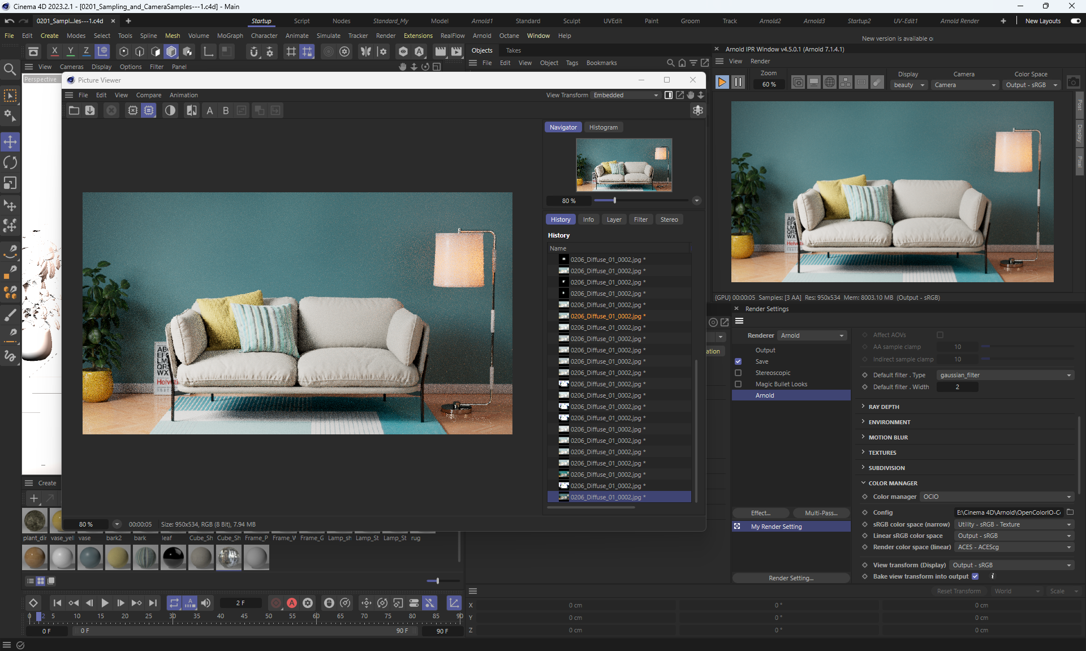Click the Open folder icon in Picture Viewer
Viewport: 1086px width, 651px height.
pos(74,111)
